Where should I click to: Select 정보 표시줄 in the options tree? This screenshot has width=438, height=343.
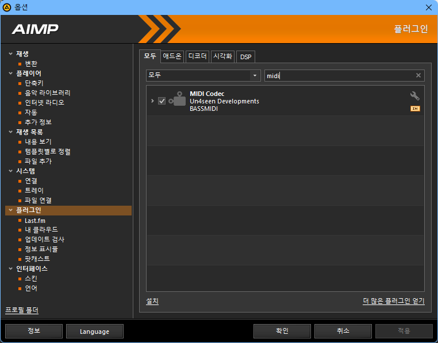(41, 249)
